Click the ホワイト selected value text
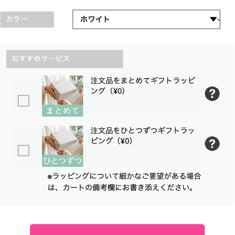Image resolution: width=235 pixels, height=235 pixels. click(x=95, y=19)
